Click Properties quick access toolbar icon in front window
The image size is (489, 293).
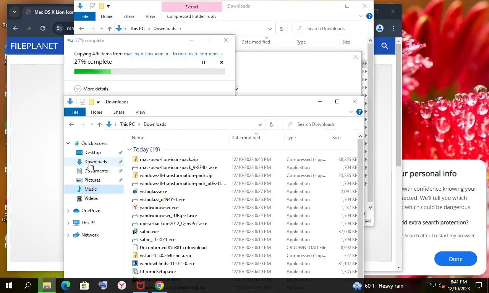(83, 102)
